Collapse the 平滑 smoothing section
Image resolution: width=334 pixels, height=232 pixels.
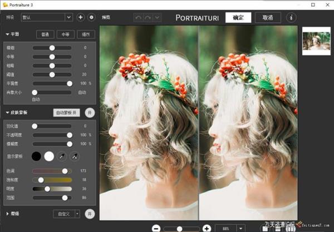[x=8, y=34]
